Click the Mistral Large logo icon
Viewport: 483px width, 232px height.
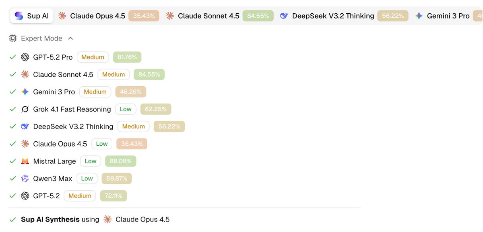pyautogui.click(x=25, y=161)
